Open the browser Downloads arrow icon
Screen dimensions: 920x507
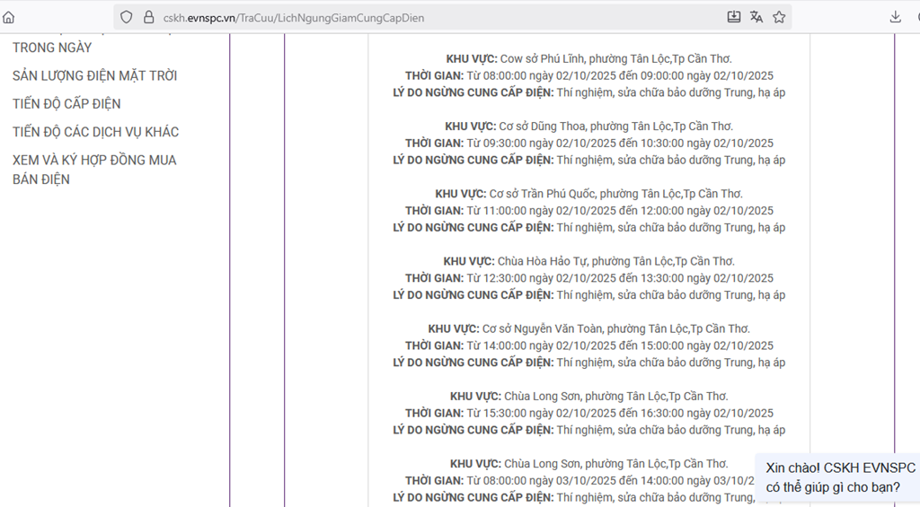coord(895,17)
